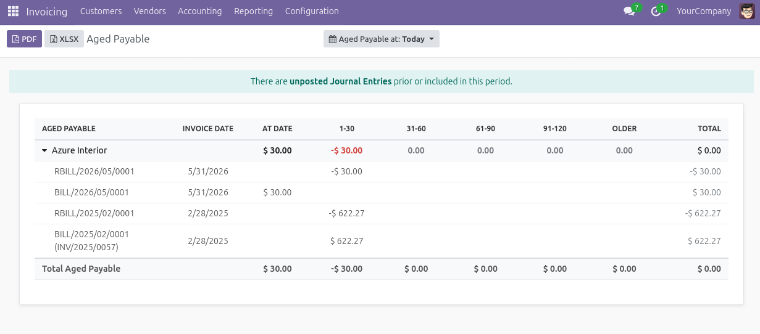
Task: Open the Customers menu
Action: (101, 11)
